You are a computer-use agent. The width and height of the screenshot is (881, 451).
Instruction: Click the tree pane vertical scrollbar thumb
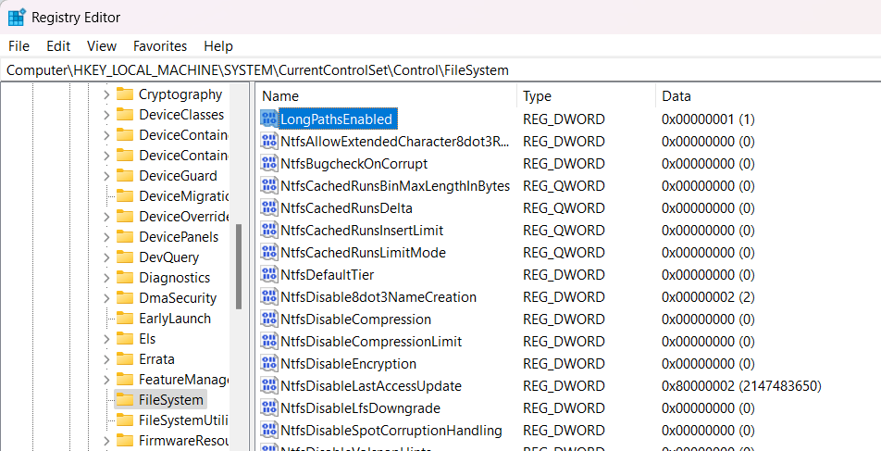[x=239, y=267]
